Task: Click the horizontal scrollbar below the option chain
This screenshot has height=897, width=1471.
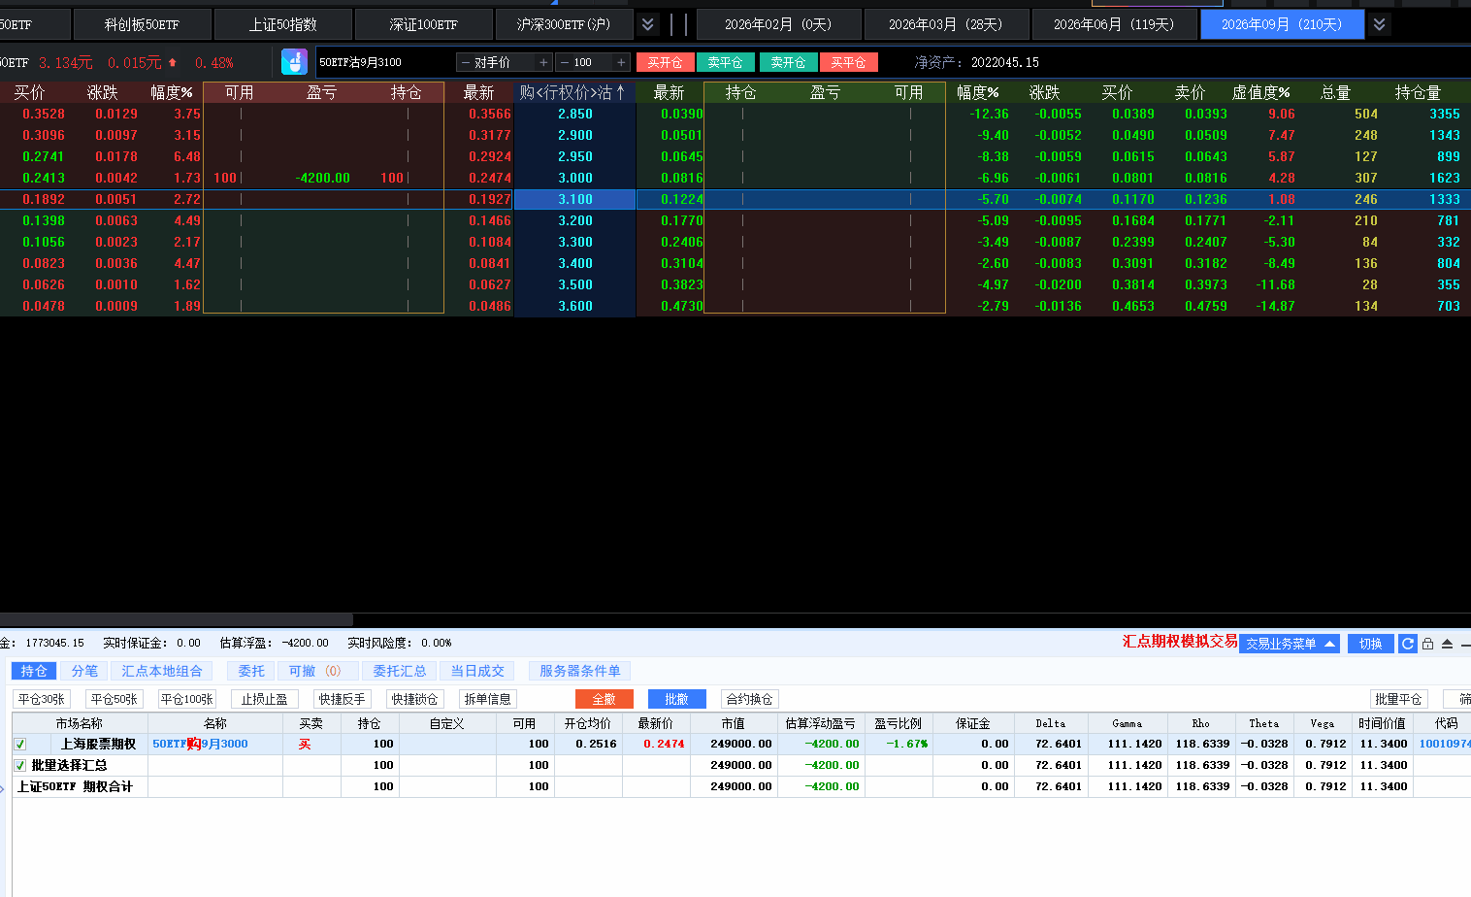Action: coord(176,619)
